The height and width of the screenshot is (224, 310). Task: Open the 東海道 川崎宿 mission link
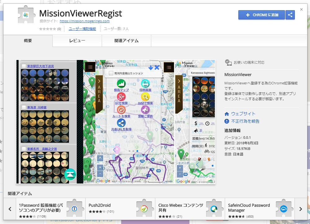coord(37,108)
